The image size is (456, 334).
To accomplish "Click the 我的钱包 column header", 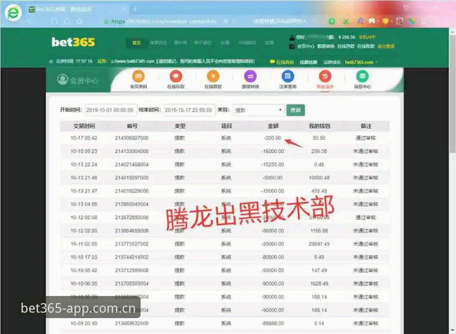I will pos(319,126).
